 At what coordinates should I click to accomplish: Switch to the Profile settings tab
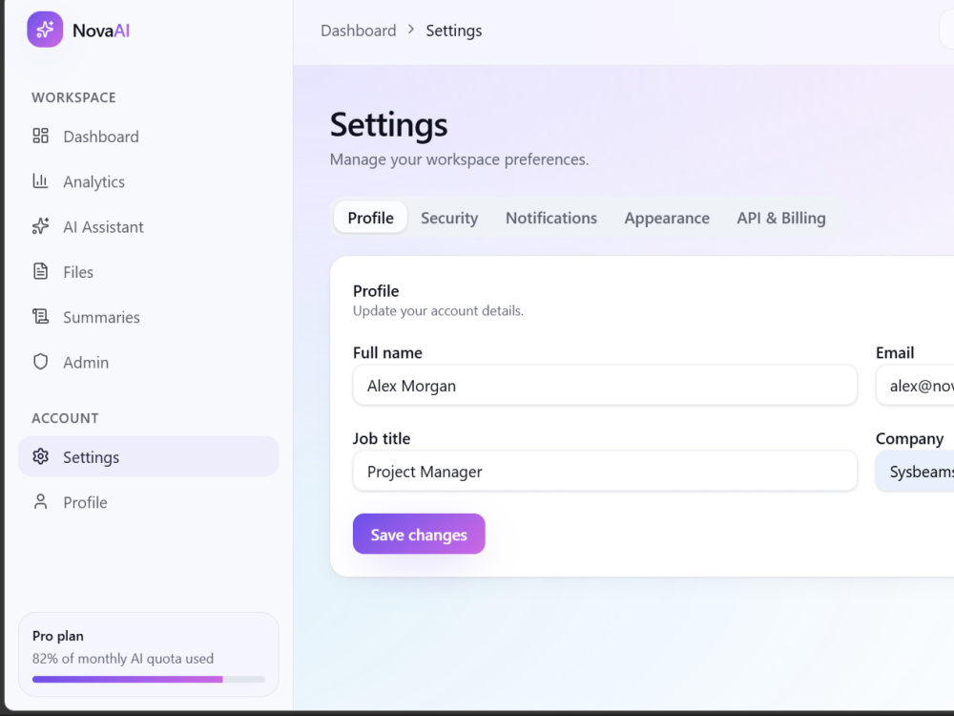[x=370, y=218]
